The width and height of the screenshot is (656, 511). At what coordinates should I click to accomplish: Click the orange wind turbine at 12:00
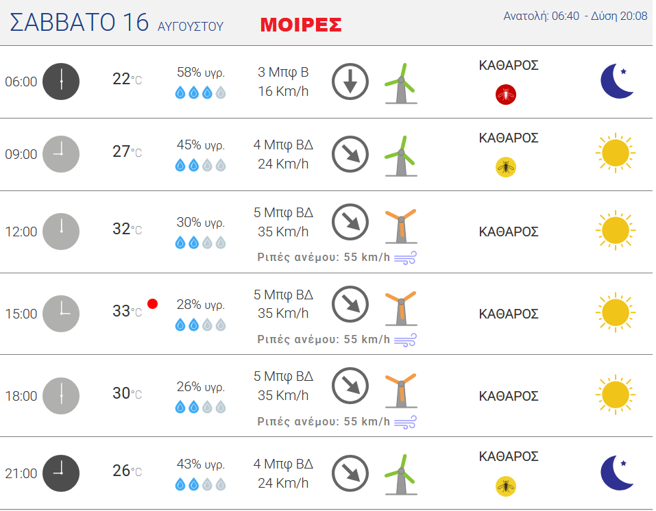[401, 226]
